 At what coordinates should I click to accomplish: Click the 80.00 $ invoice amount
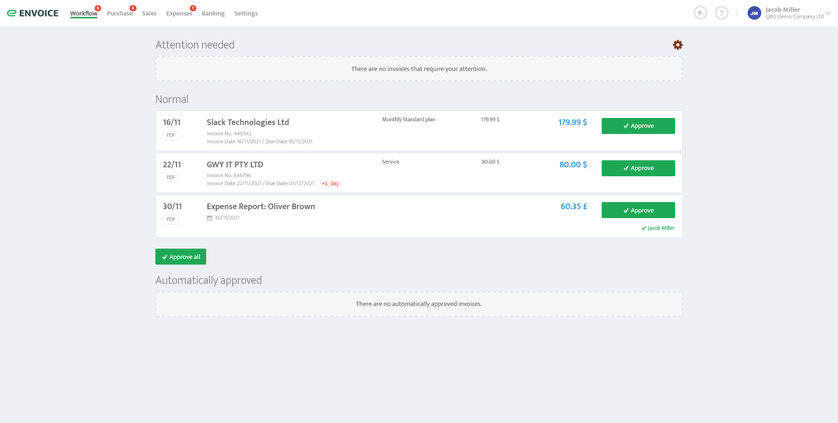pos(573,164)
